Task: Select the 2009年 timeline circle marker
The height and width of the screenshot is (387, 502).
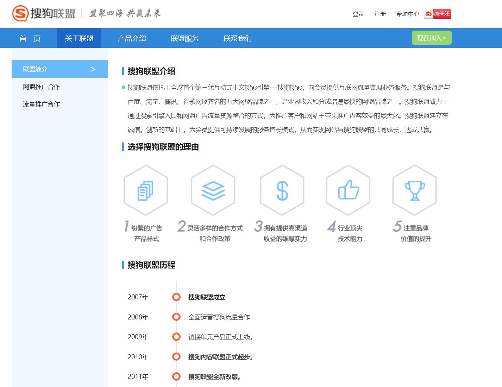Action: coord(176,337)
